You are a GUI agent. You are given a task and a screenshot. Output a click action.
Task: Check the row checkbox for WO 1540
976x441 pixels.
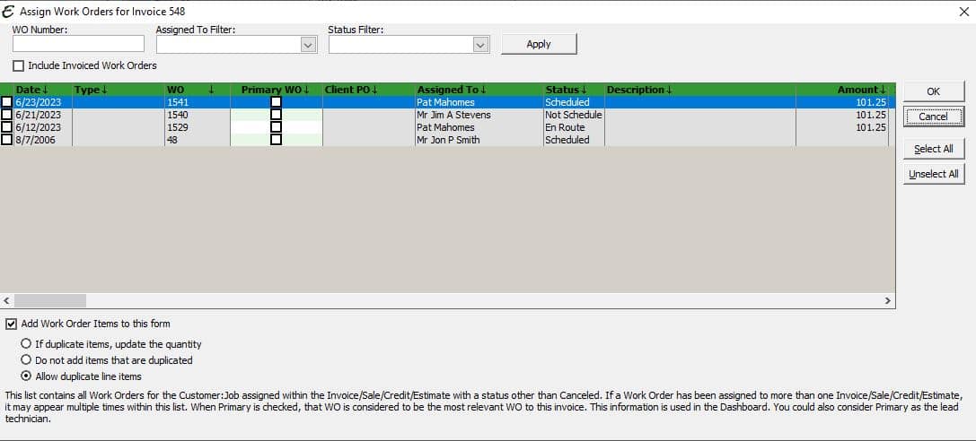tap(6, 115)
